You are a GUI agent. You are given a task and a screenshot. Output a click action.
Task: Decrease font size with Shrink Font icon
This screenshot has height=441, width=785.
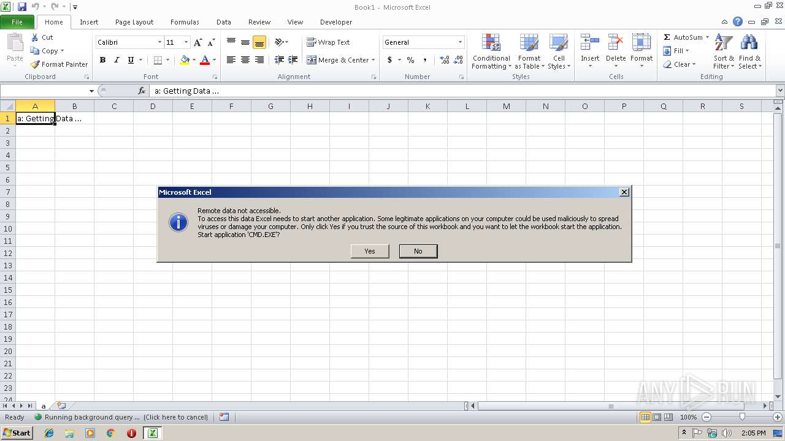click(211, 42)
